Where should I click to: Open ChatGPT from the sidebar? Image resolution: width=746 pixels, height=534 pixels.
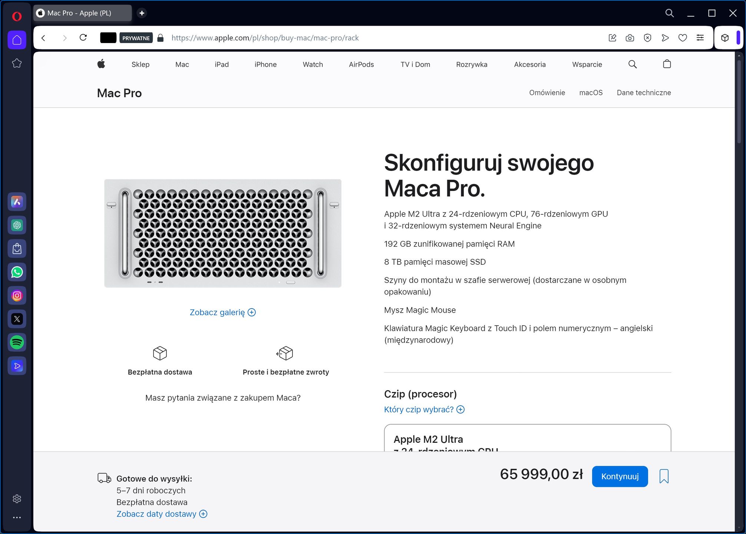pyautogui.click(x=17, y=225)
